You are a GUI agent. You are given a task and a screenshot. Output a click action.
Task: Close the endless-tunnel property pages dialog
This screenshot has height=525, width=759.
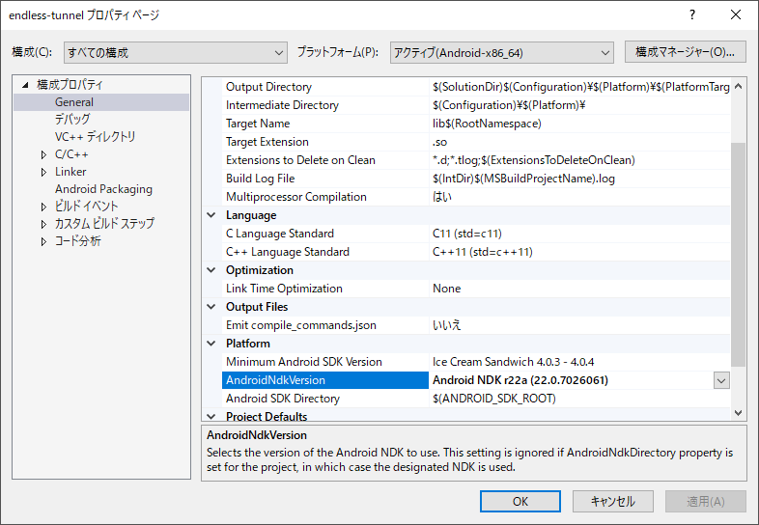[x=735, y=15]
